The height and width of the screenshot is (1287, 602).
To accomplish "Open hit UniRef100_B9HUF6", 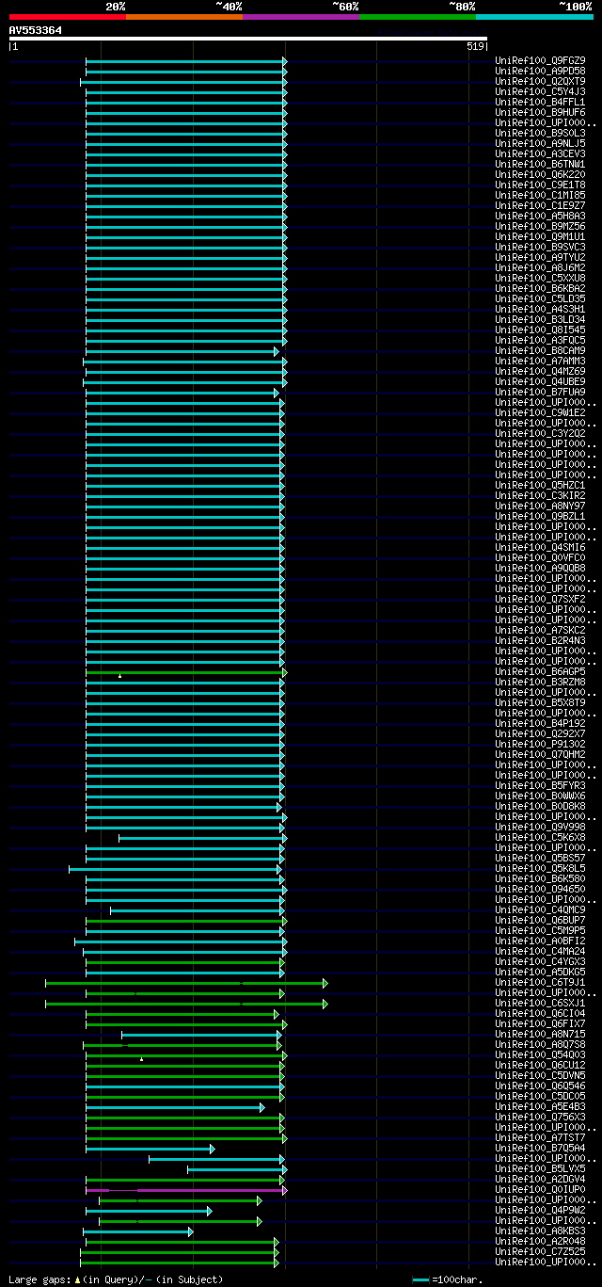I will click(x=540, y=112).
